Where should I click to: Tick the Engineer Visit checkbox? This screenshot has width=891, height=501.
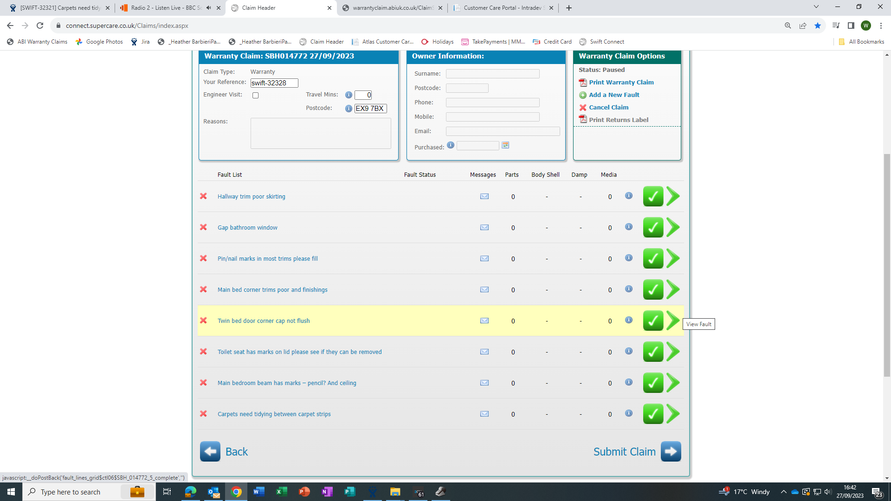click(x=255, y=96)
